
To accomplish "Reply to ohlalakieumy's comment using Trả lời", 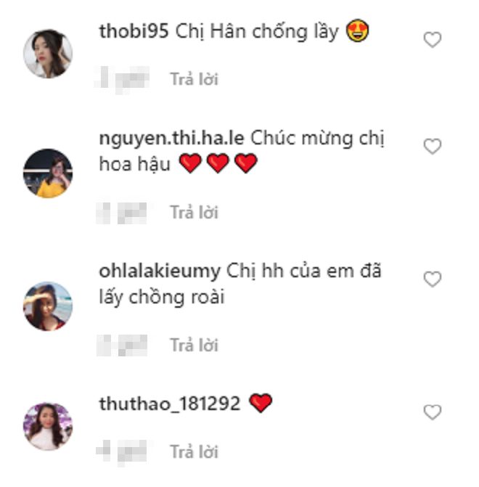I will [x=195, y=345].
